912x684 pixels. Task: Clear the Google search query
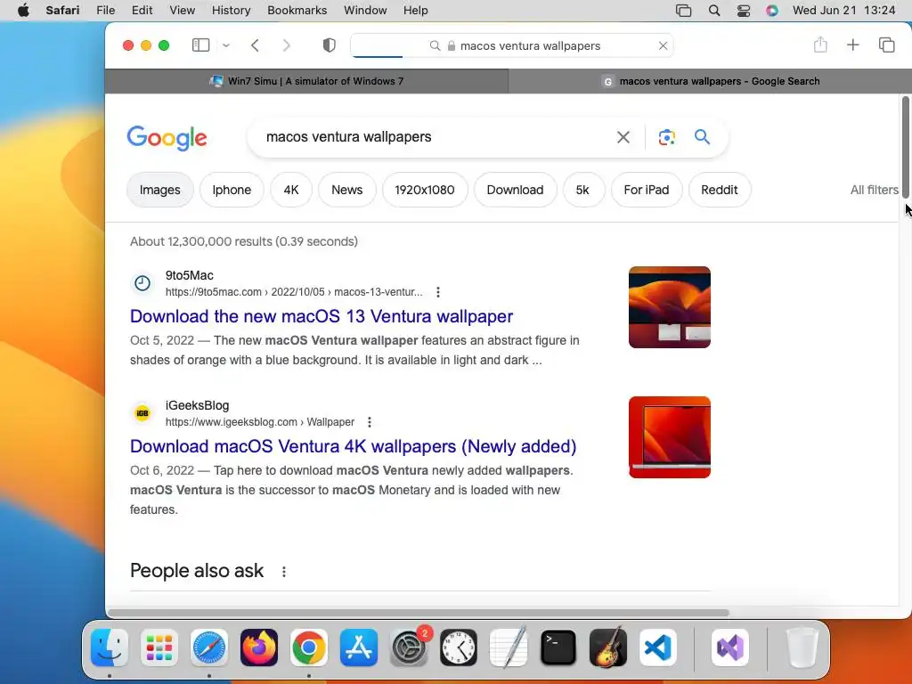(623, 137)
